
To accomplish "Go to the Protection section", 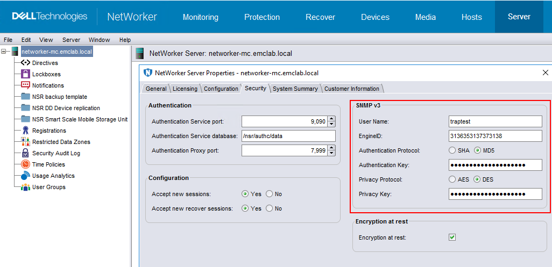I will point(262,17).
